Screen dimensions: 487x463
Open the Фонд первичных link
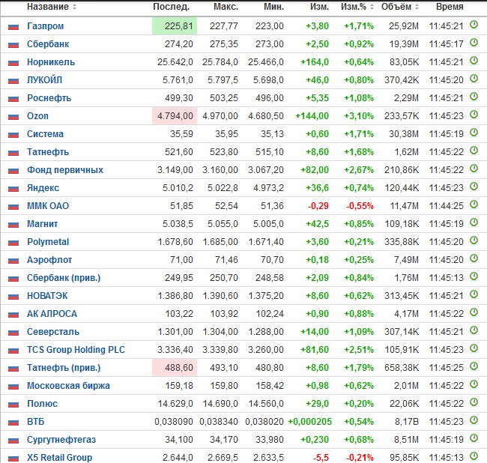65,170
